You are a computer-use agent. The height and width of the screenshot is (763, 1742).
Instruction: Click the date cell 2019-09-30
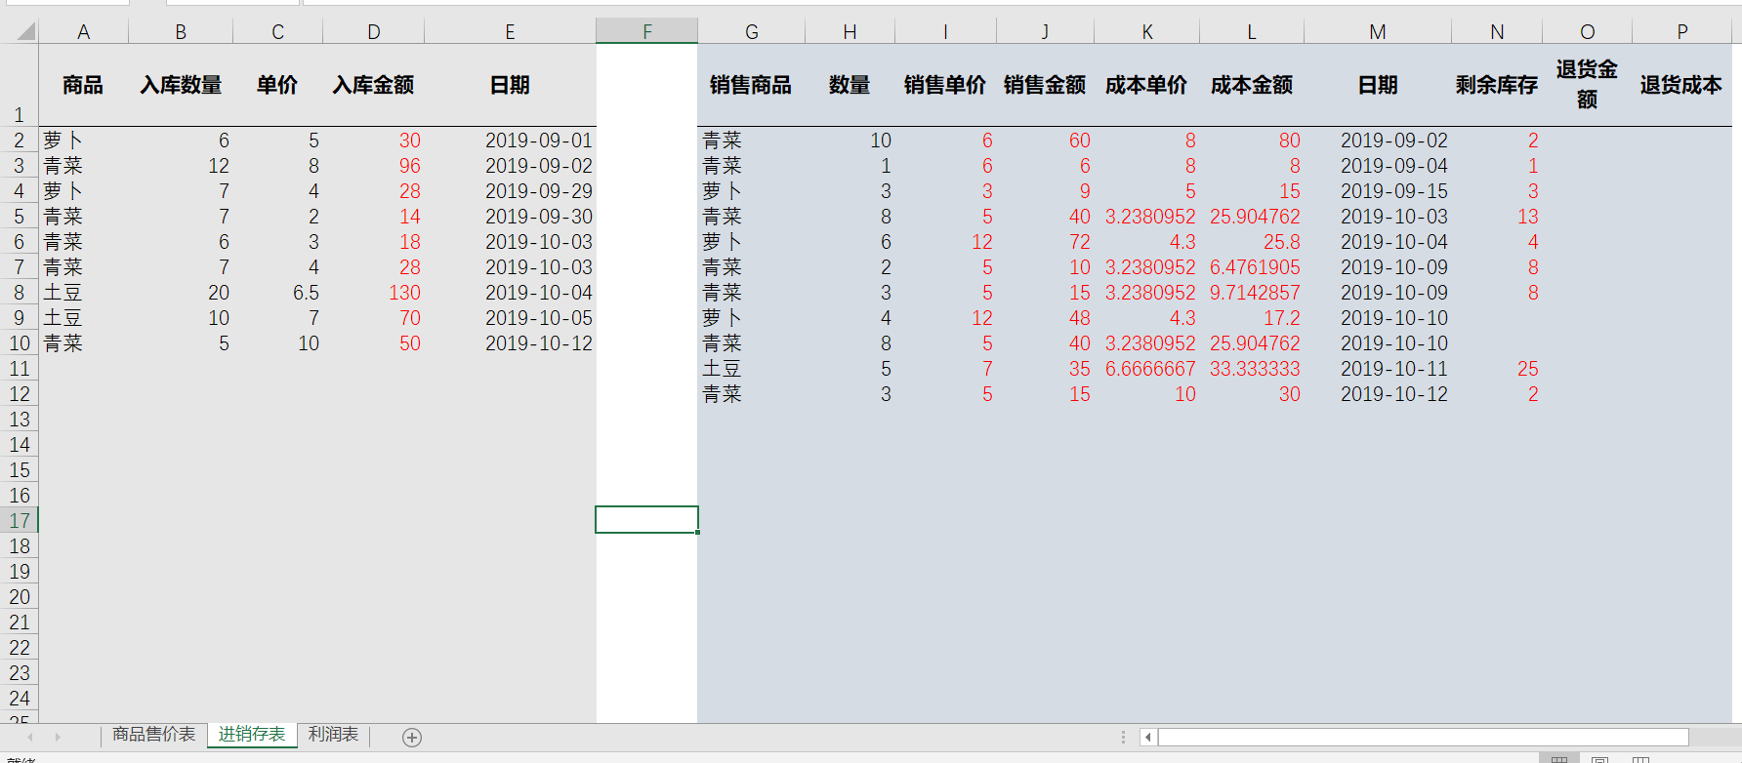(510, 217)
